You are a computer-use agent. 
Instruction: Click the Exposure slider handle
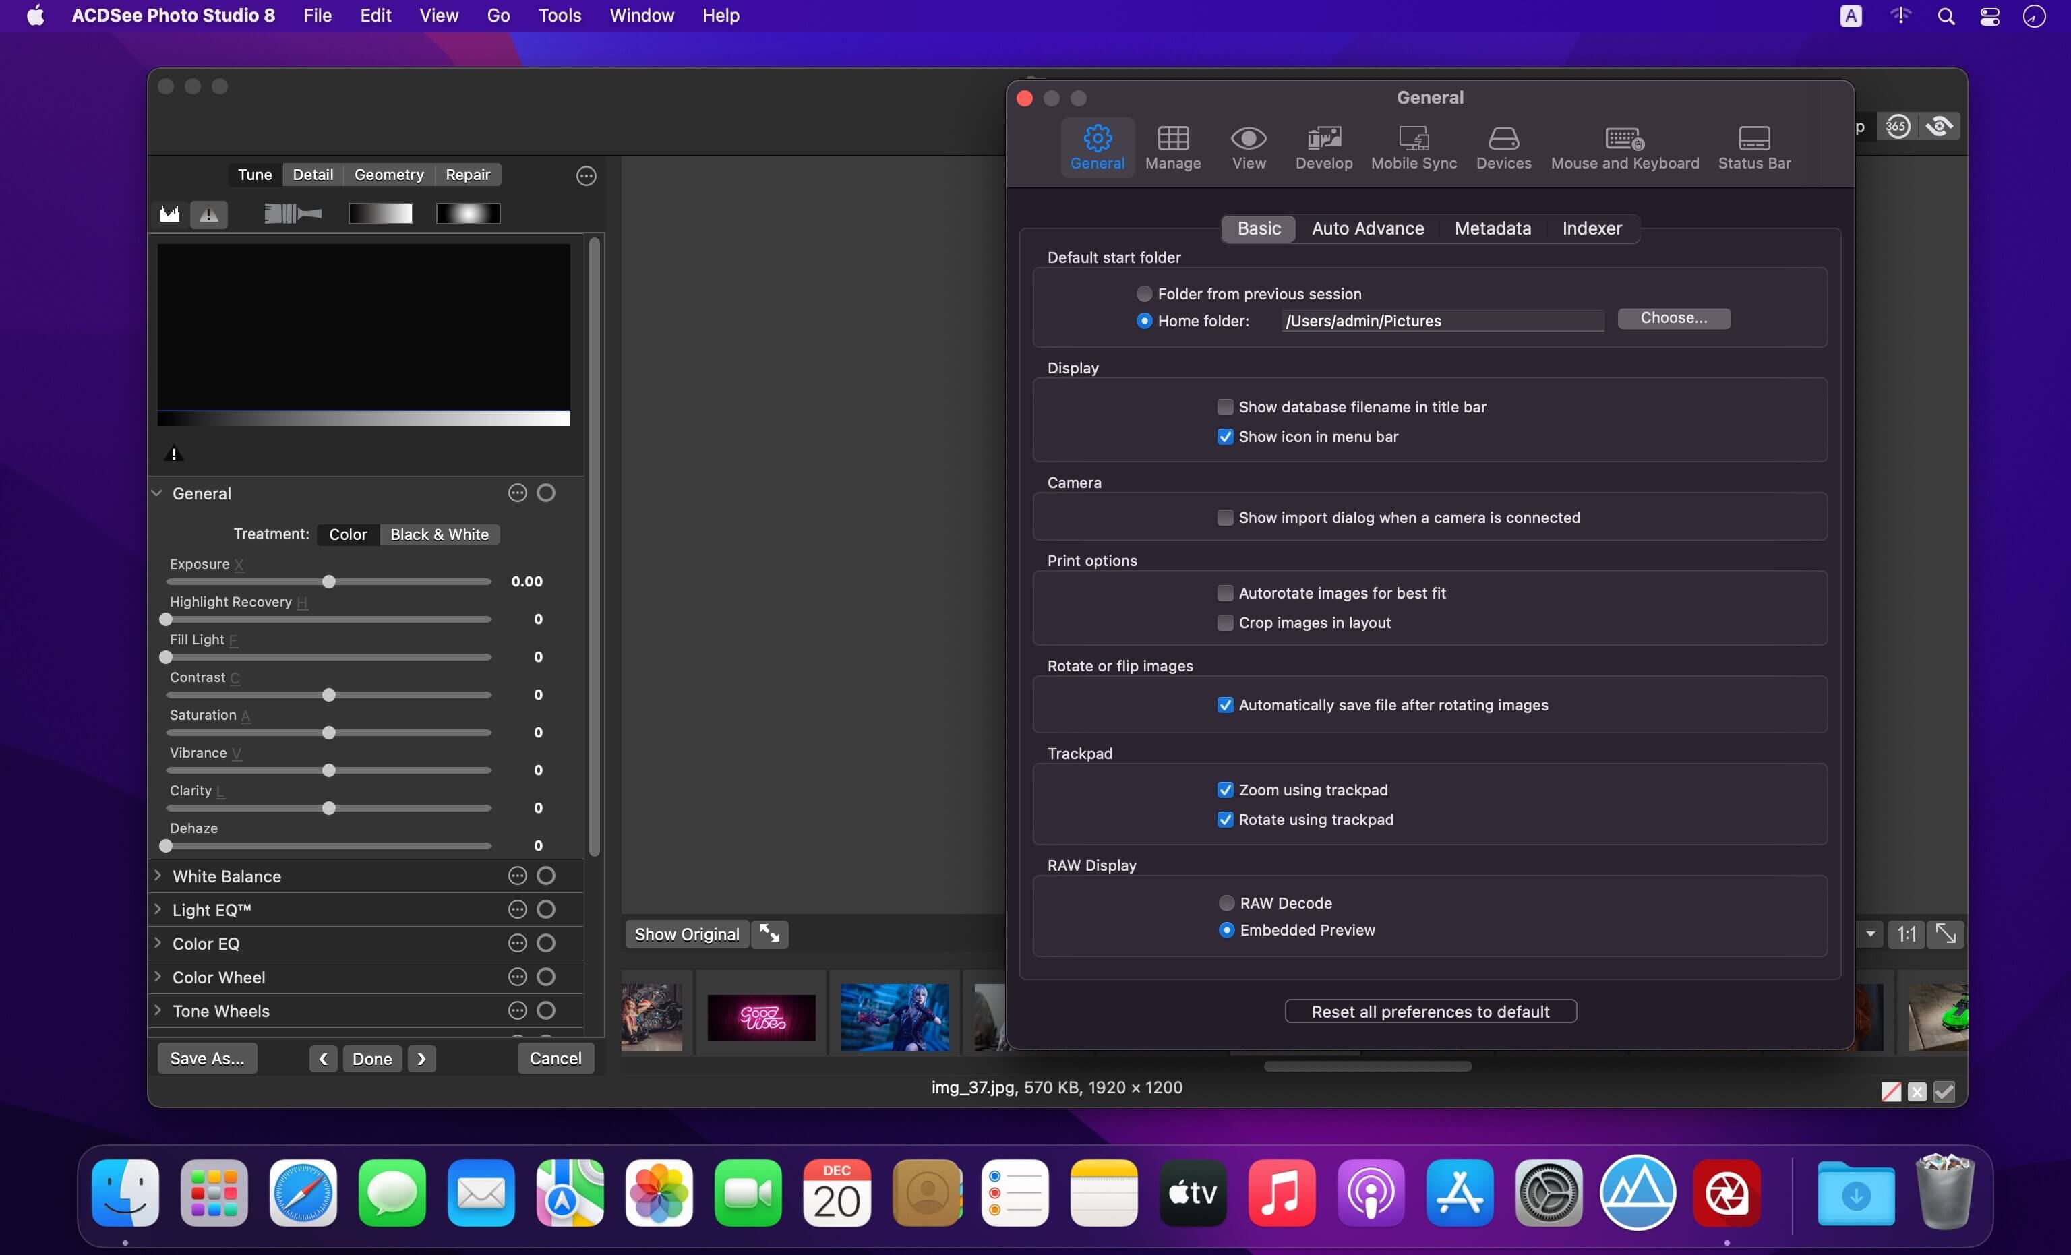pos(328,582)
